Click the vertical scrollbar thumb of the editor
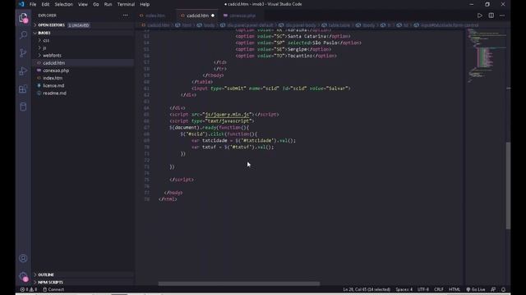The width and height of the screenshot is (526, 295). tap(508, 186)
